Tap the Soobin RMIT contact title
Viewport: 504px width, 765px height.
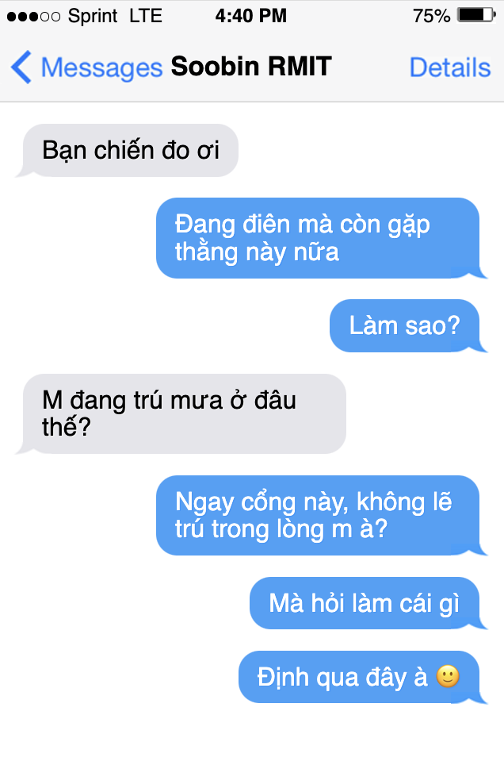(251, 67)
